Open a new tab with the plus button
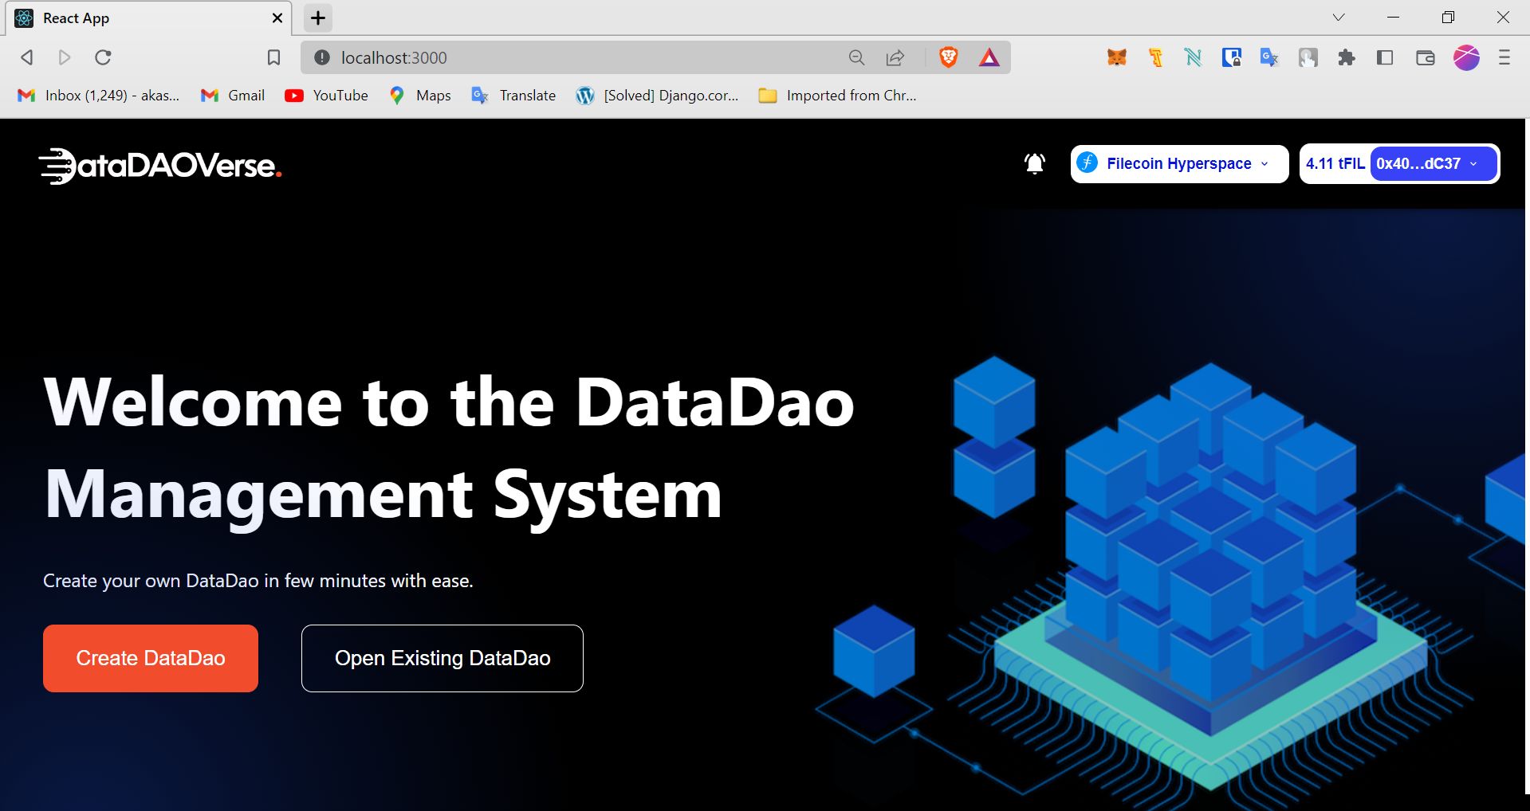Viewport: 1530px width, 811px height. coord(318,18)
